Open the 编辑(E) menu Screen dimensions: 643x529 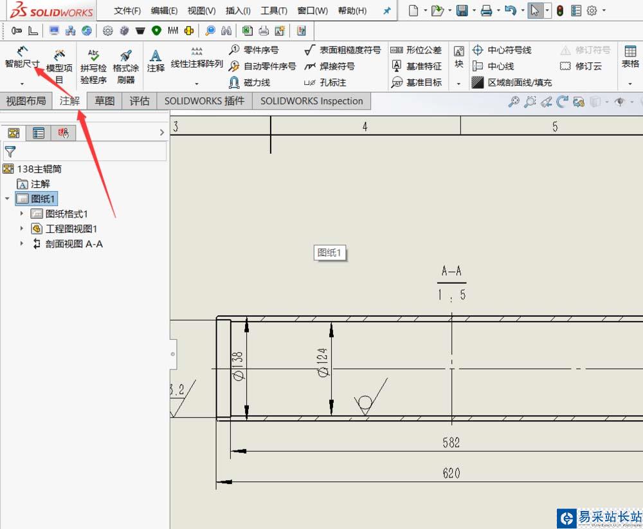[x=164, y=11]
